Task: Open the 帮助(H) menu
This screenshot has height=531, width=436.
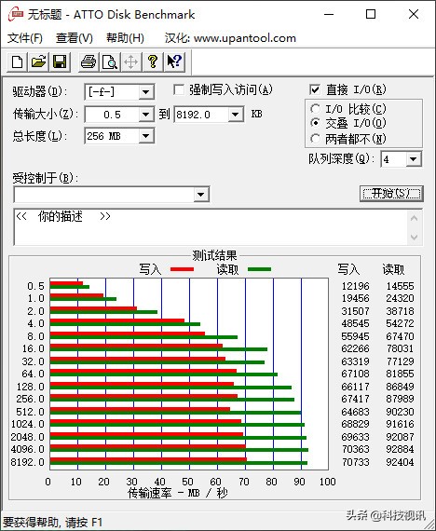Action: (125, 38)
